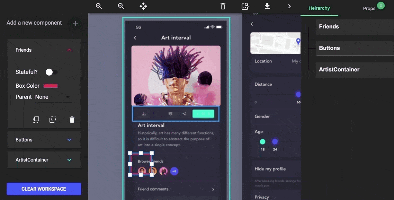Expand the ArtistContainer component panel
The width and height of the screenshot is (394, 200).
point(69,160)
